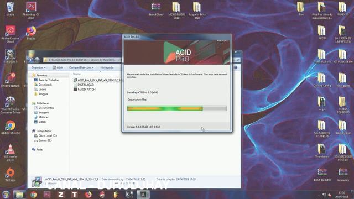
Task: Open Firefox from the taskbar
Action: [88, 195]
